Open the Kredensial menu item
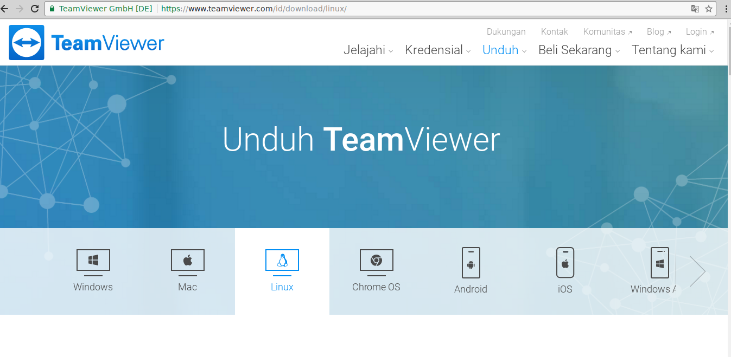 [x=434, y=50]
